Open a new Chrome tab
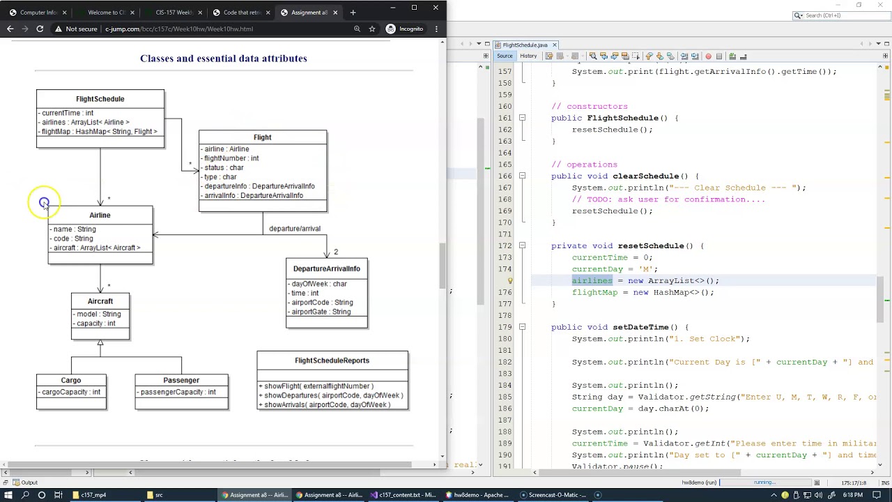This screenshot has height=502, width=892. point(353,12)
